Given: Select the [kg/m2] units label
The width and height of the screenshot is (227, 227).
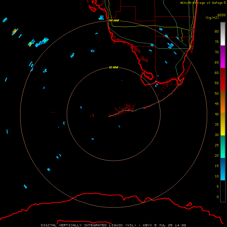Looking at the screenshot, I should (x=212, y=18).
